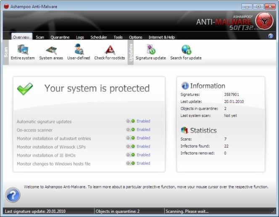Toggle the On-access scanner switch
The image size is (279, 217).
[x=131, y=130]
